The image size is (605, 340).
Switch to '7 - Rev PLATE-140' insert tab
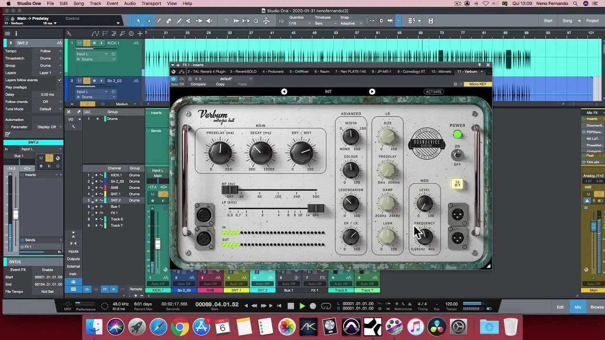(x=350, y=72)
